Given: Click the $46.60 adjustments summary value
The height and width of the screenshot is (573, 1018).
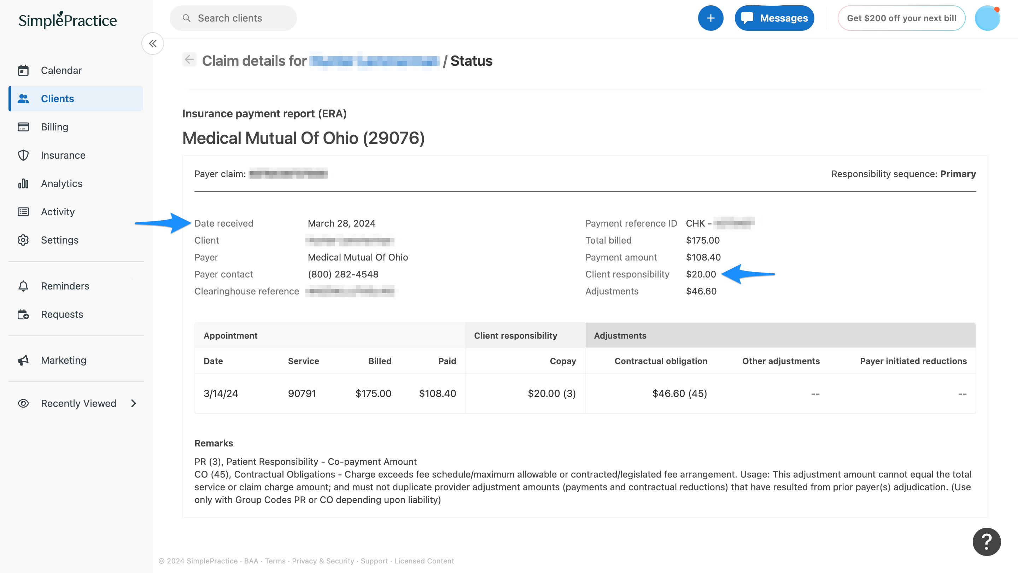Looking at the screenshot, I should [x=701, y=291].
